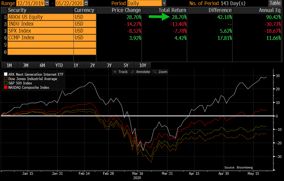Click USD currency field for SPX Index
This screenshot has height=181, width=284.
[85, 31]
